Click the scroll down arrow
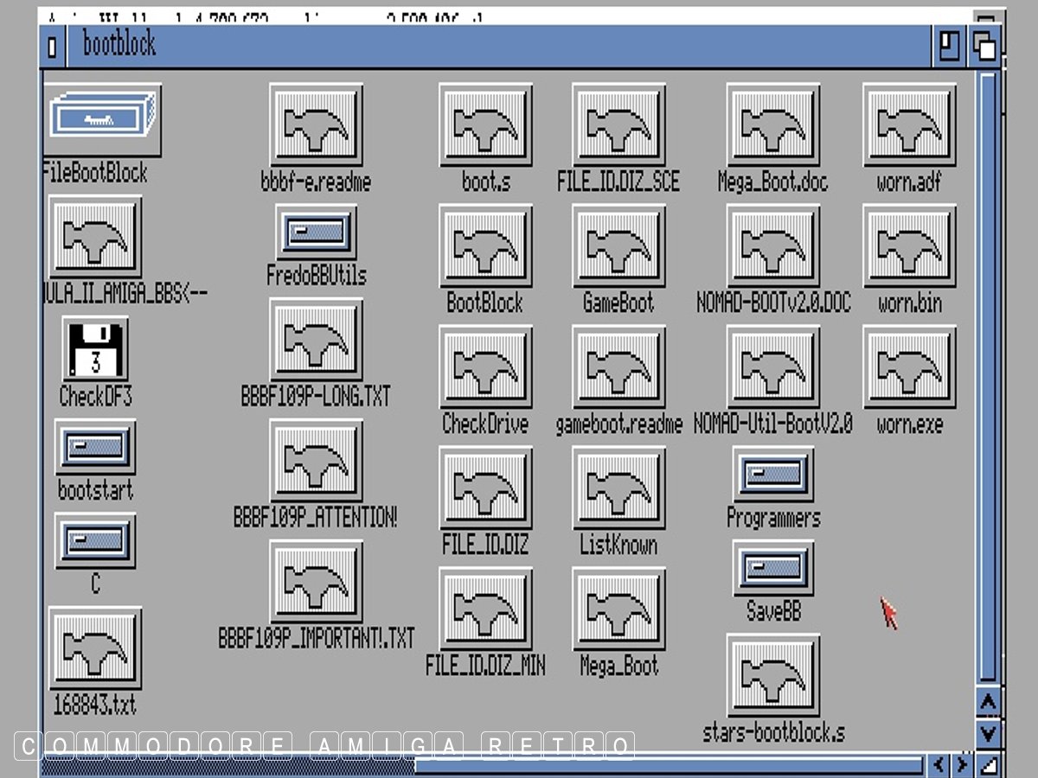 coord(989,734)
